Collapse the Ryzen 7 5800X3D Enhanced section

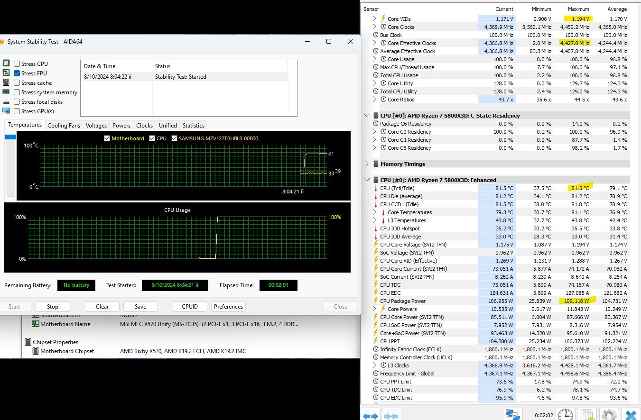(366, 180)
